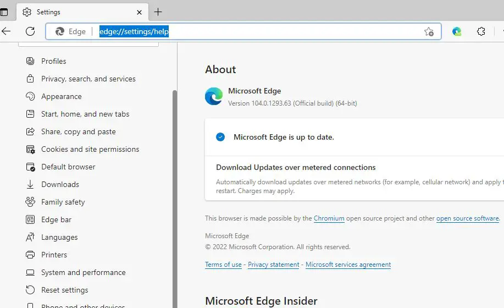The image size is (504, 308).
Task: Open Reset settings page
Action: tap(65, 290)
